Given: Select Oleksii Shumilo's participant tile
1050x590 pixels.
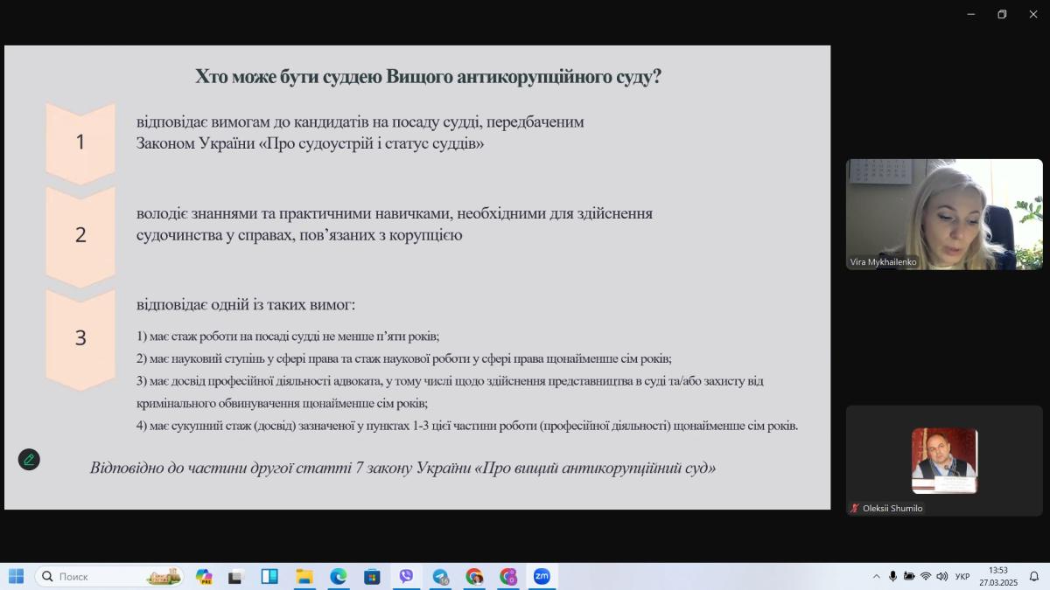Looking at the screenshot, I should (x=944, y=461).
